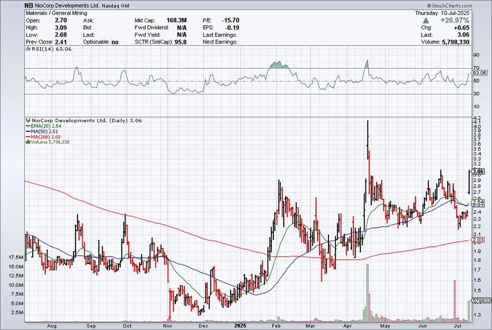This screenshot has height=330, width=492.
Task: Click the 3.06 price tag on price axis
Action: click(478, 172)
